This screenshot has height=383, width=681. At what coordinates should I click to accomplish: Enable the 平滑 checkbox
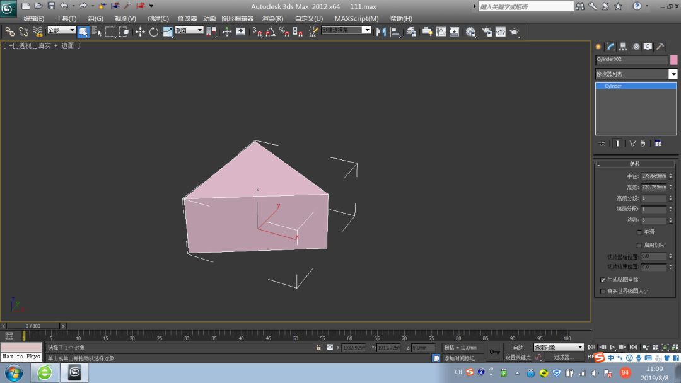click(x=639, y=232)
